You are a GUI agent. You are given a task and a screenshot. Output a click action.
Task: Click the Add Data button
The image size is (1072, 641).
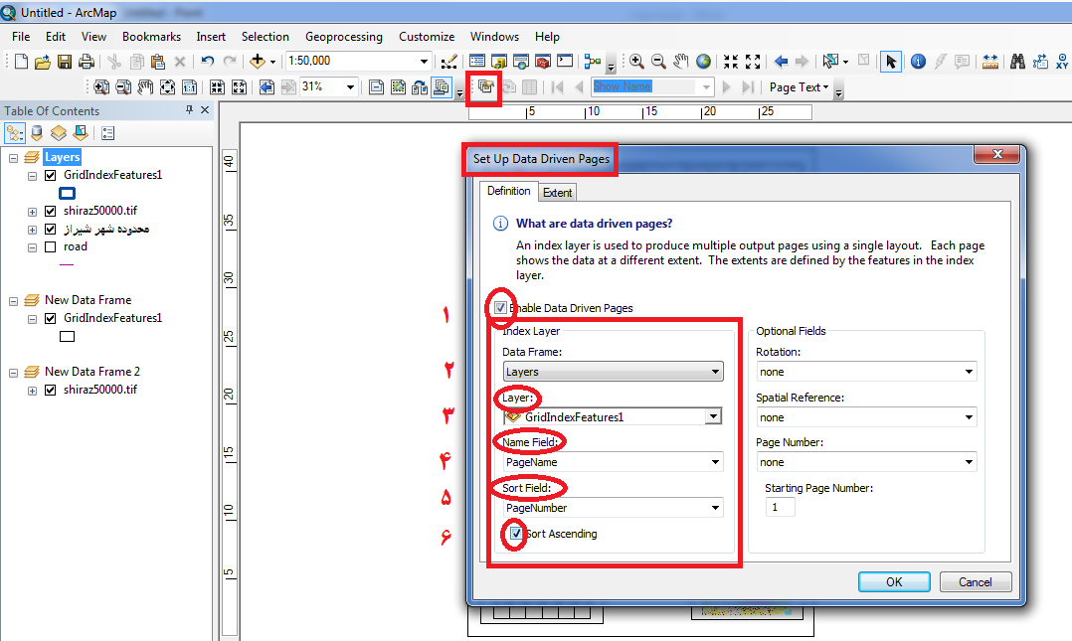pyautogui.click(x=257, y=62)
